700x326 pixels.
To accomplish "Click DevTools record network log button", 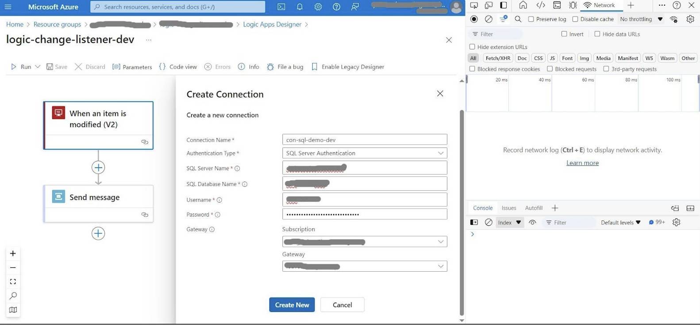I will point(474,19).
